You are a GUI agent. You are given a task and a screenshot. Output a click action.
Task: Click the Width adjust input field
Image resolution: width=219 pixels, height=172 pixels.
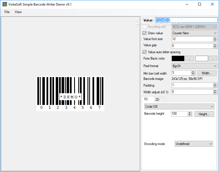[x=193, y=92]
